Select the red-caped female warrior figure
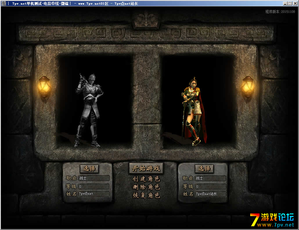The height and width of the screenshot is (230, 299). pyautogui.click(x=194, y=111)
